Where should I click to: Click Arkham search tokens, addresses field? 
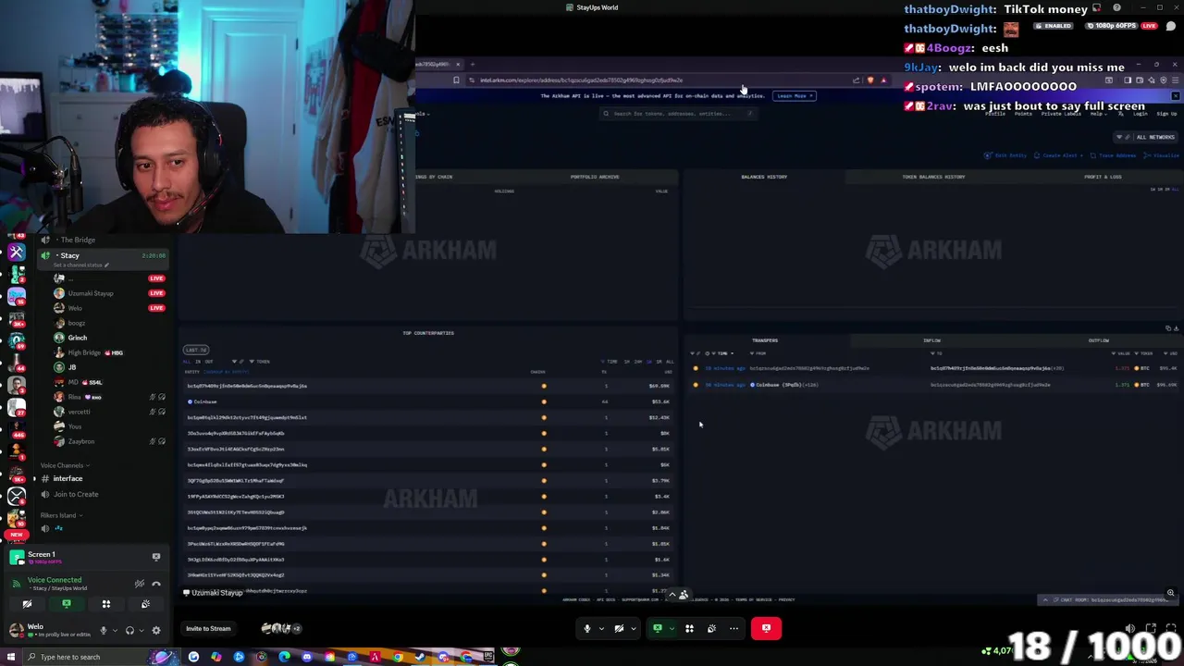point(678,114)
